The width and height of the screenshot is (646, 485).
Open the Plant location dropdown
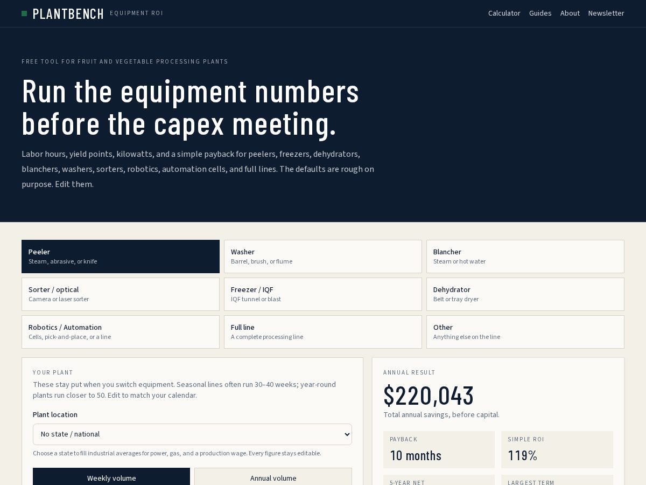click(192, 434)
